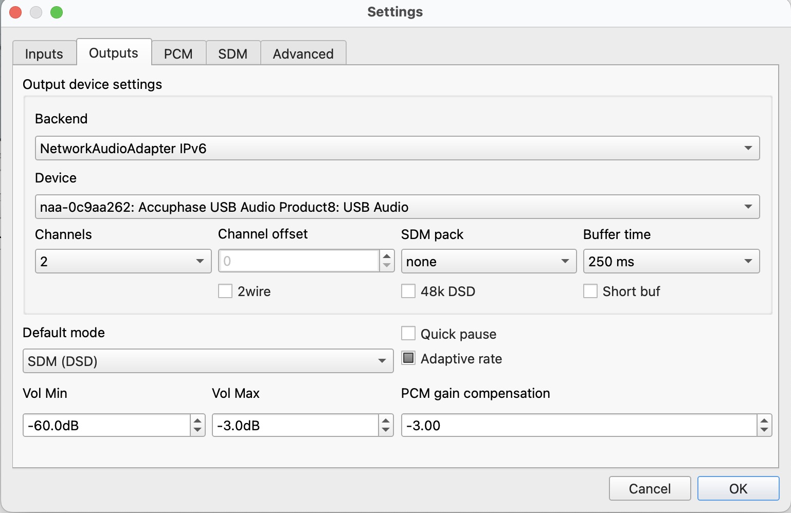Expand the Default mode dropdown
The image size is (791, 513).
(x=208, y=361)
